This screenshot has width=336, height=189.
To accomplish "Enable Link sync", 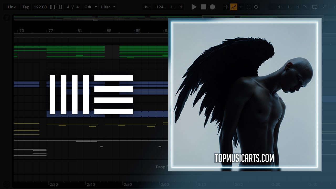I will pyautogui.click(x=12, y=7).
